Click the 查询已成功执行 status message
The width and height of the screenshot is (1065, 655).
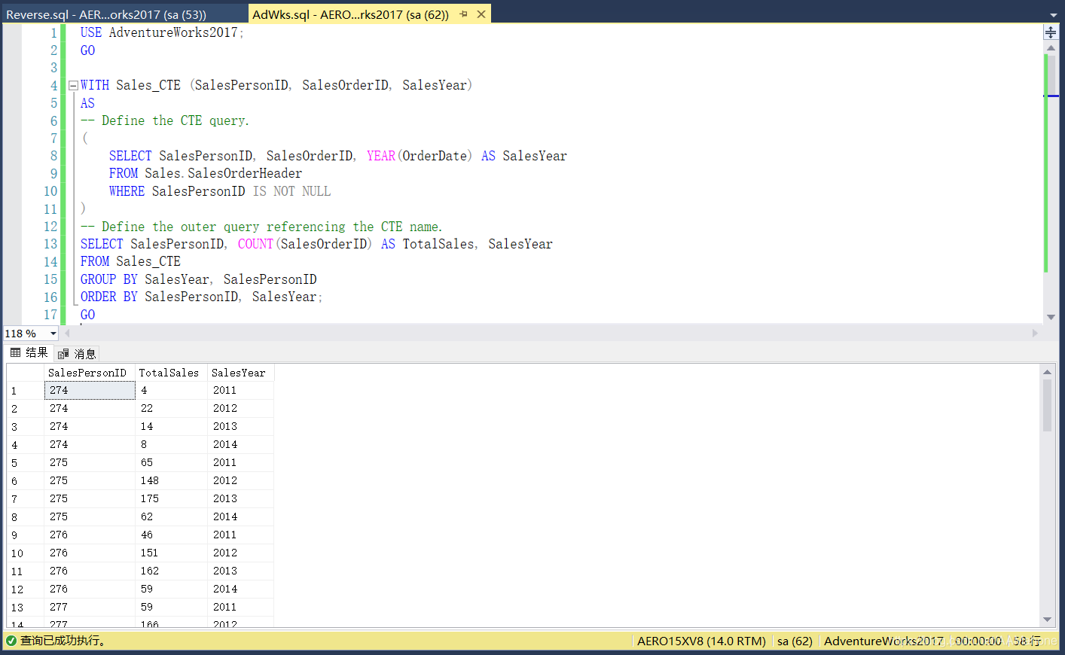(x=63, y=641)
